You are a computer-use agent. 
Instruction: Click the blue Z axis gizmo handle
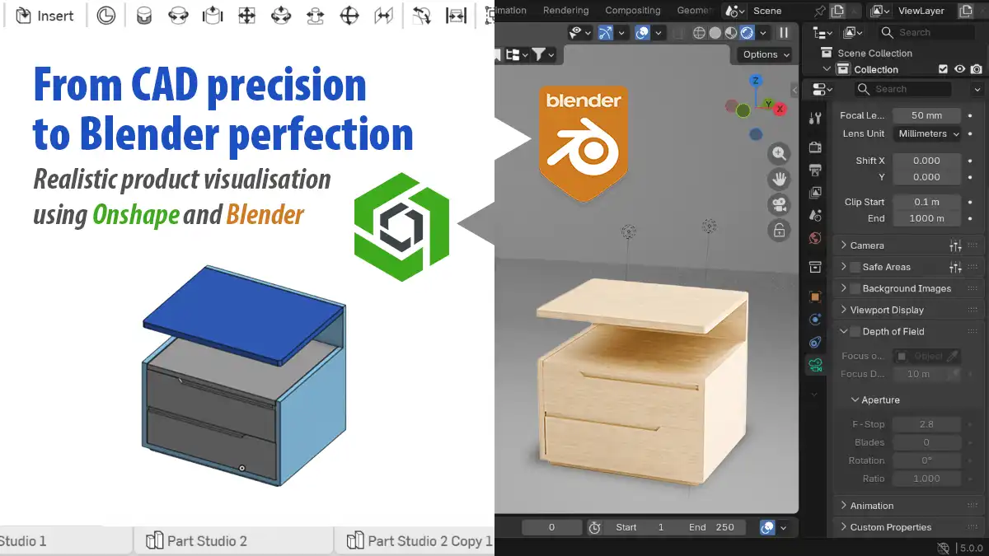click(756, 80)
